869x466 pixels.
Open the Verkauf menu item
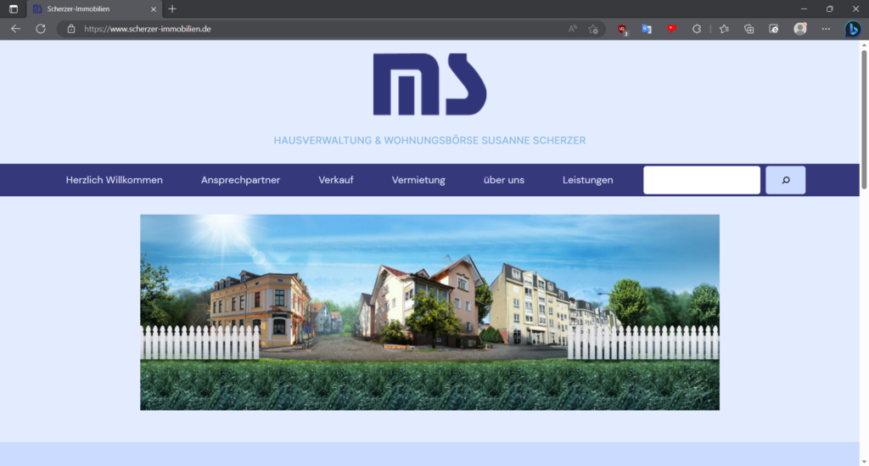[336, 180]
